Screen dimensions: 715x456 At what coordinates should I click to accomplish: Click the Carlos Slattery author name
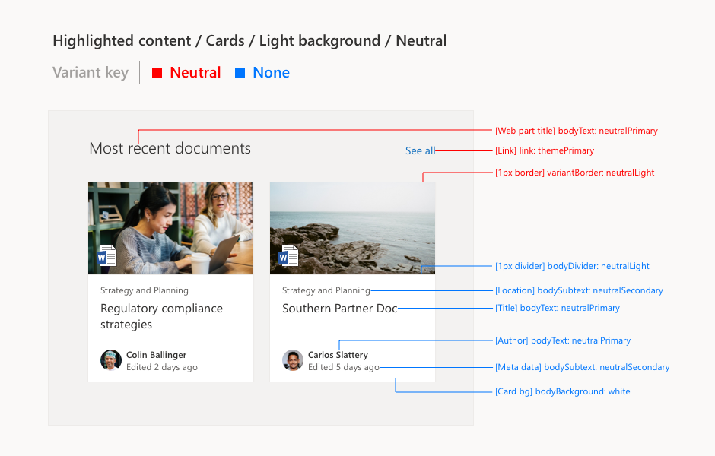pos(338,355)
